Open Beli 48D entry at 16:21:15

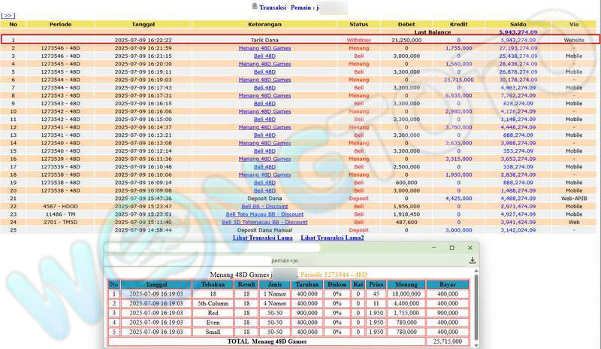click(x=264, y=56)
